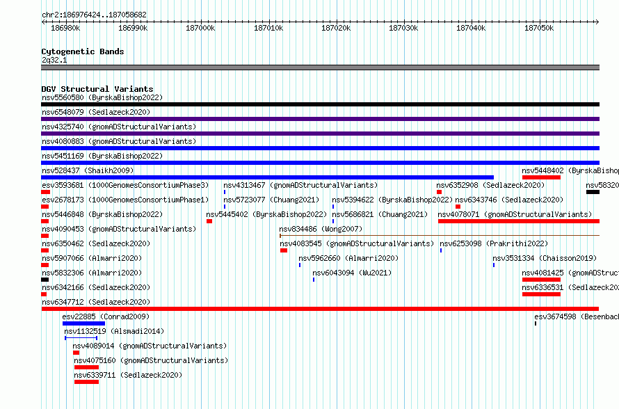Screen dimensions: 619x409
Task: Open nsv1132519 (Alsmadi2014) label
Action: [114, 331]
